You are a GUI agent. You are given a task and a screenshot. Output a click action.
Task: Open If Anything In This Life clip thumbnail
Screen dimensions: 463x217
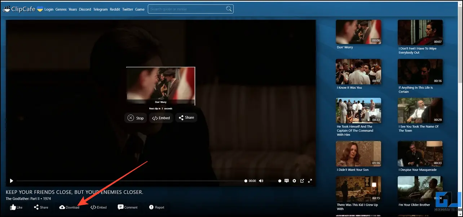tap(420, 71)
